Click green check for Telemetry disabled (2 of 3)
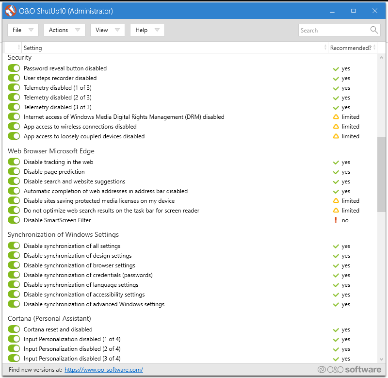The height and width of the screenshot is (378, 388). click(336, 98)
